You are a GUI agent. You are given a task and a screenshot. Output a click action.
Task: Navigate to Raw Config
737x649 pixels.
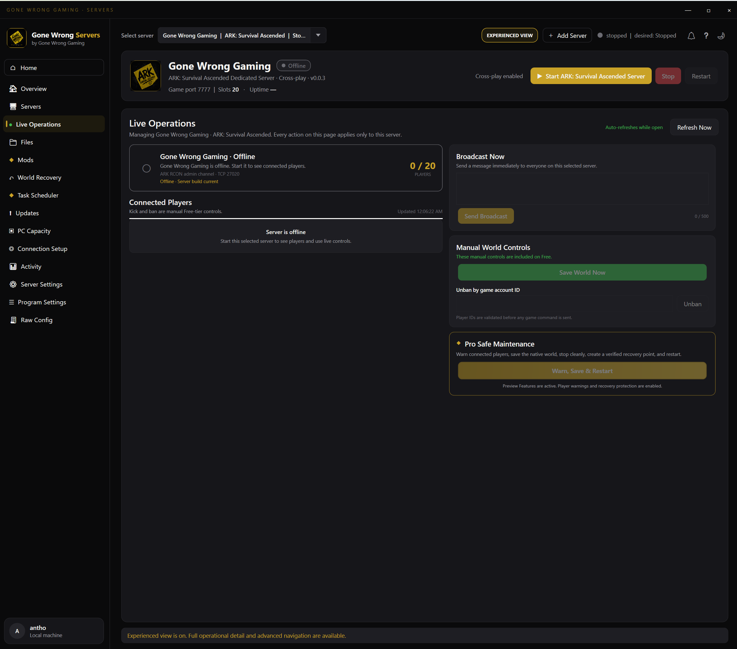54,320
